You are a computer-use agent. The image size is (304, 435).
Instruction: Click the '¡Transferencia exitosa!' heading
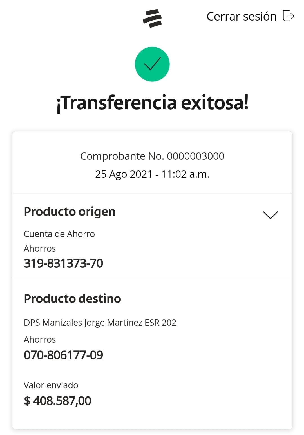pos(152,103)
